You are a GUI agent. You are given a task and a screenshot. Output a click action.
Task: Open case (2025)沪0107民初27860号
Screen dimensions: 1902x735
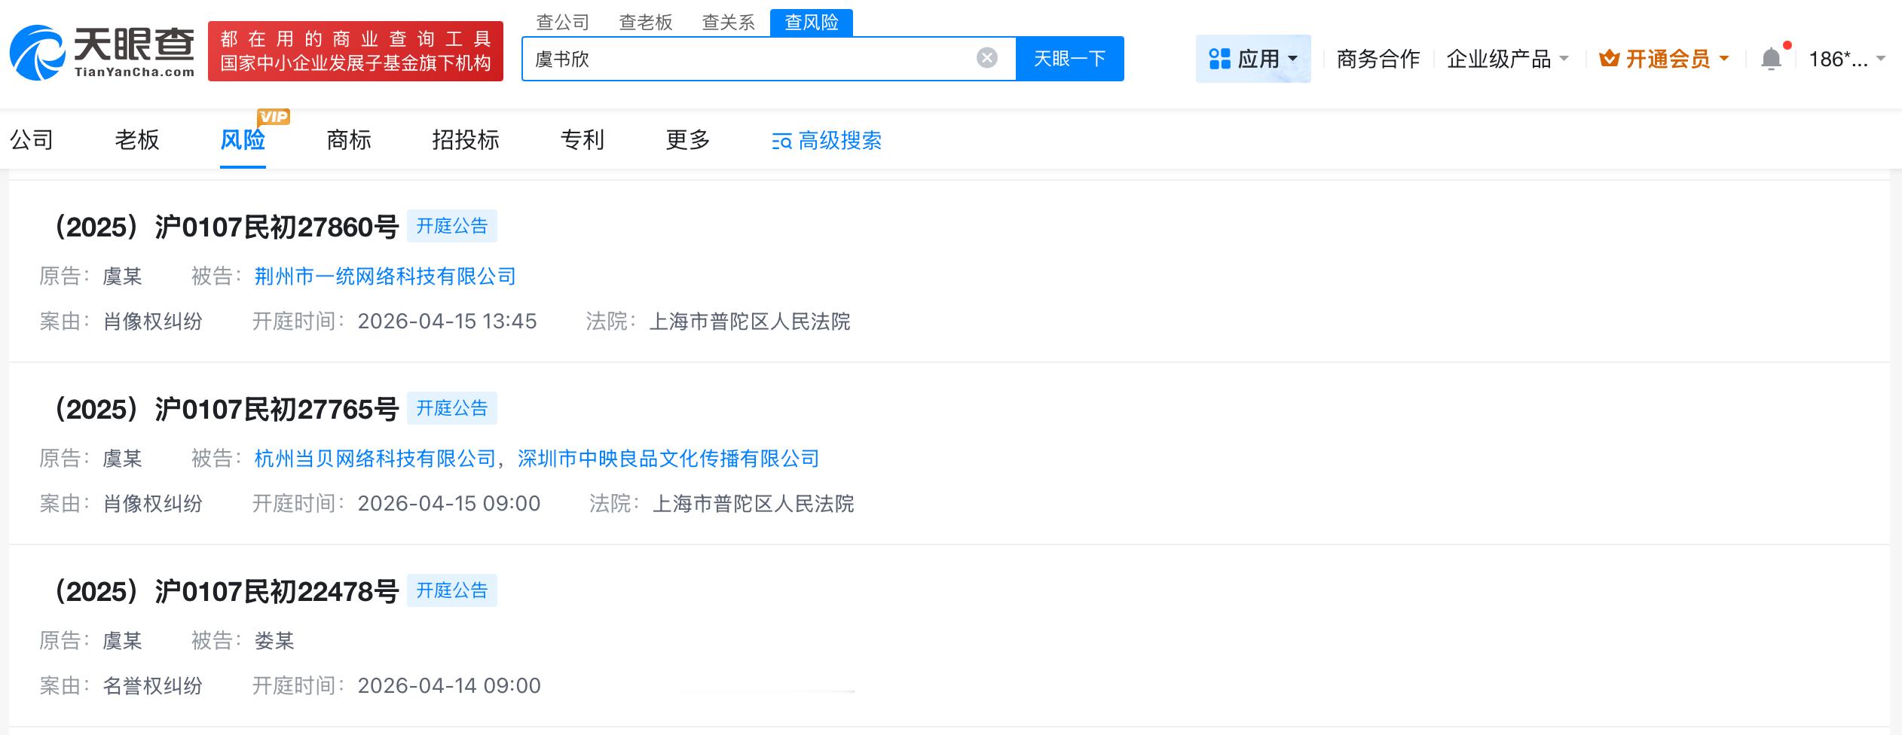pos(224,227)
